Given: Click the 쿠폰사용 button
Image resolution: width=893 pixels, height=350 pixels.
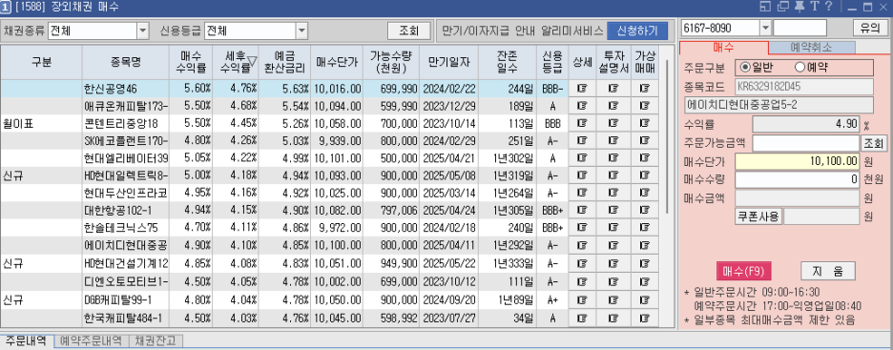Looking at the screenshot, I should click(758, 216).
